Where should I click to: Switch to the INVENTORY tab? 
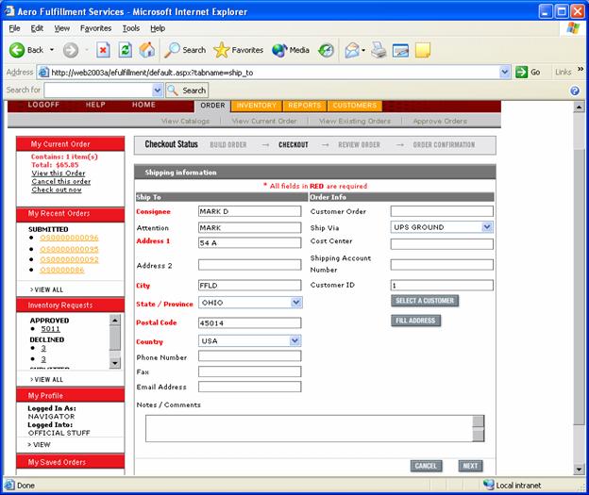(x=257, y=106)
